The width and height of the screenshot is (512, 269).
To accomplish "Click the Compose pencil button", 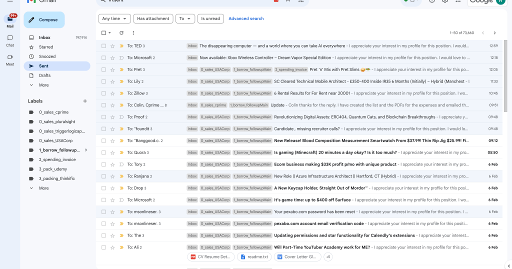I will point(44,20).
